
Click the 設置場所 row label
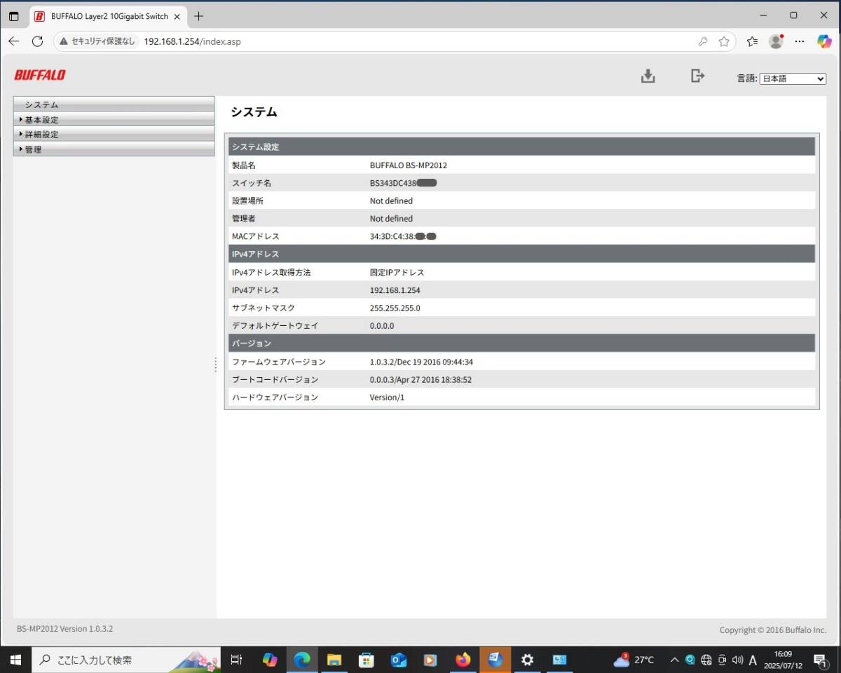pyautogui.click(x=248, y=200)
